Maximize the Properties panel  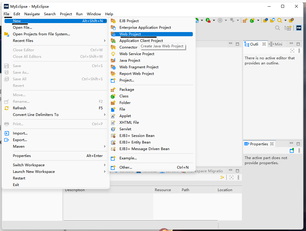point(298,144)
